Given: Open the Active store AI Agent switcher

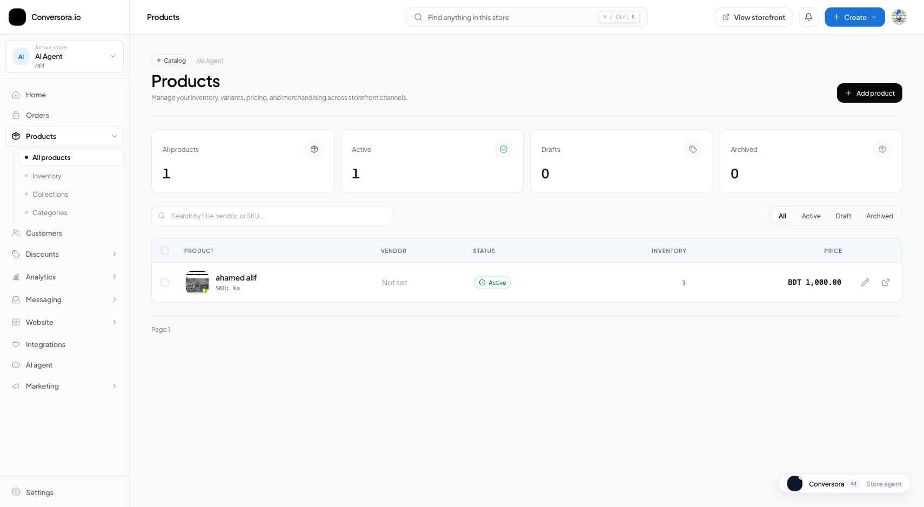Looking at the screenshot, I should [x=64, y=56].
